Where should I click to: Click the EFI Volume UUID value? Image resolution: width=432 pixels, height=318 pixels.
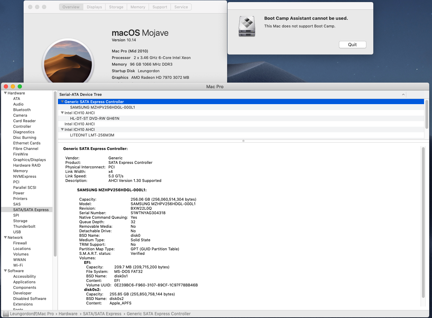coord(156,285)
